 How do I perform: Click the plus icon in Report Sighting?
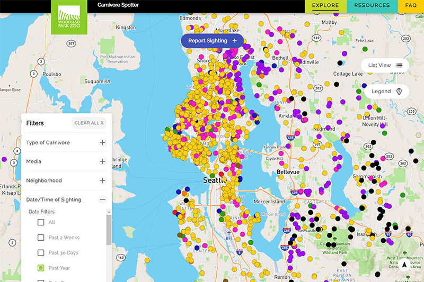(x=234, y=41)
